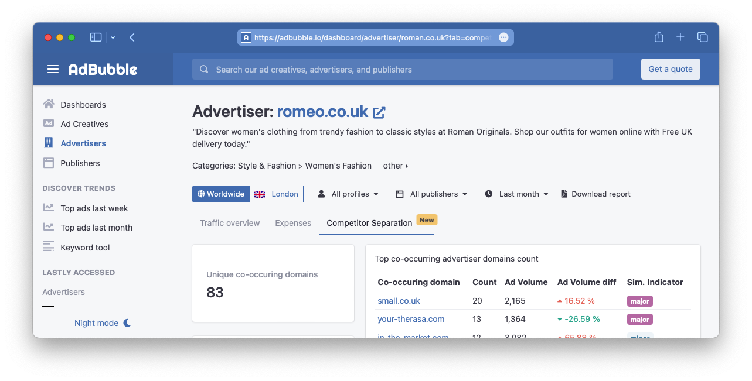Open the All publishers dropdown
The image size is (752, 381).
431,194
